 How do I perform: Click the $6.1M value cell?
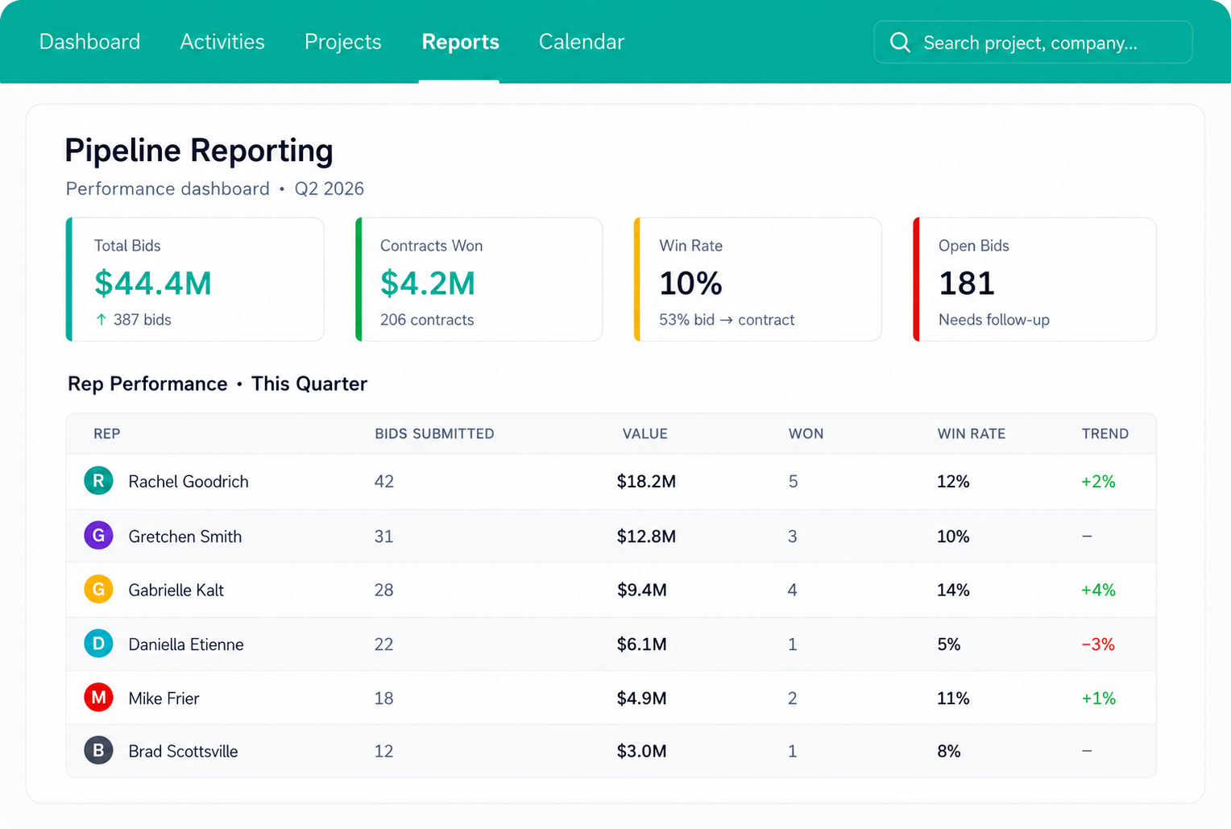click(642, 645)
